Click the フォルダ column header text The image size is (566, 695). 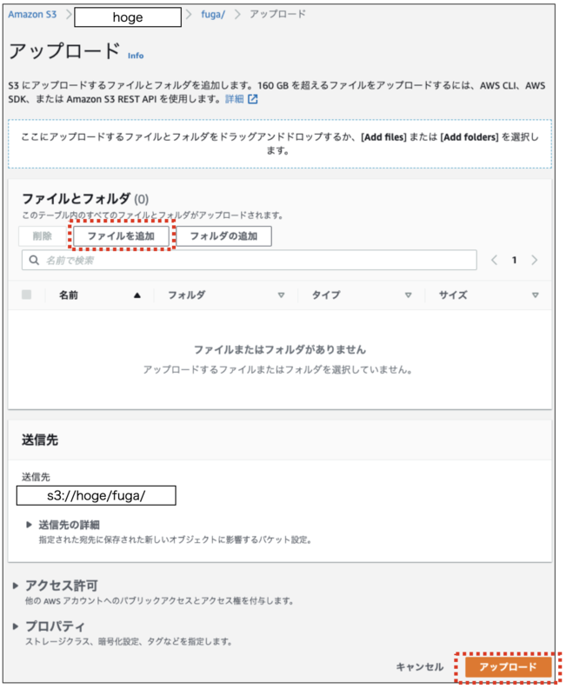pos(187,295)
